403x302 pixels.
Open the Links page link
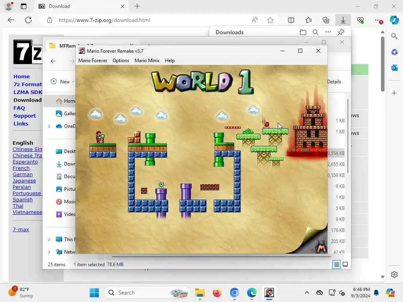21,123
